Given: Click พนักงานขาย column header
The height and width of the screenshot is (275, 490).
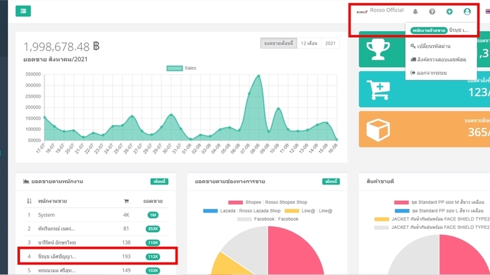Looking at the screenshot, I should (52, 201).
